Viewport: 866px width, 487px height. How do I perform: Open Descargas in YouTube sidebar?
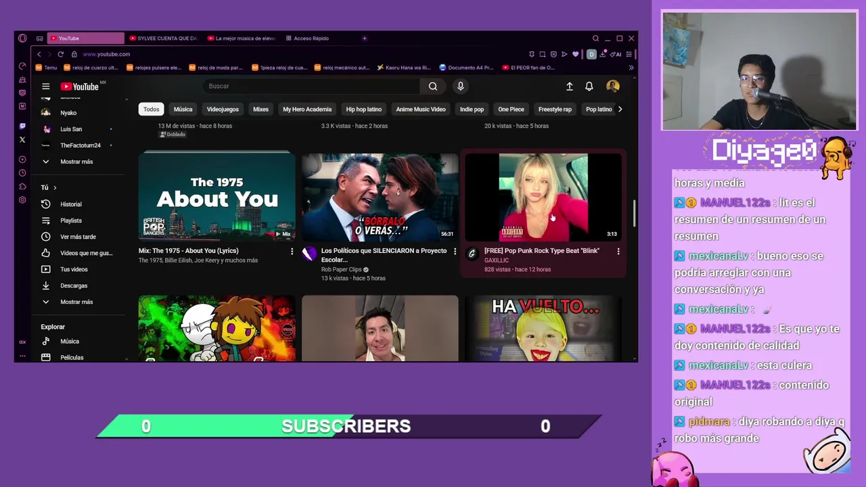click(79, 285)
